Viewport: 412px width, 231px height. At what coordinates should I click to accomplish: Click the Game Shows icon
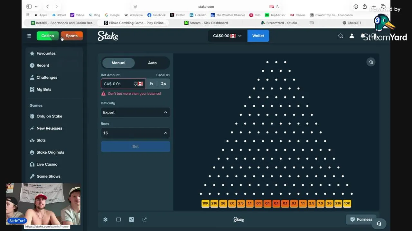tap(32, 176)
